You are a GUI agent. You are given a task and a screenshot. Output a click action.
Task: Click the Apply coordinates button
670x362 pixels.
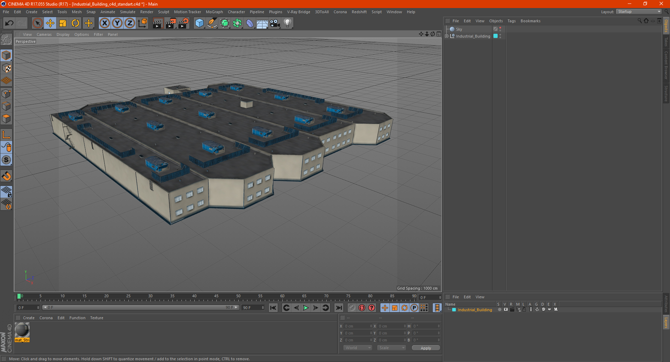pos(426,348)
